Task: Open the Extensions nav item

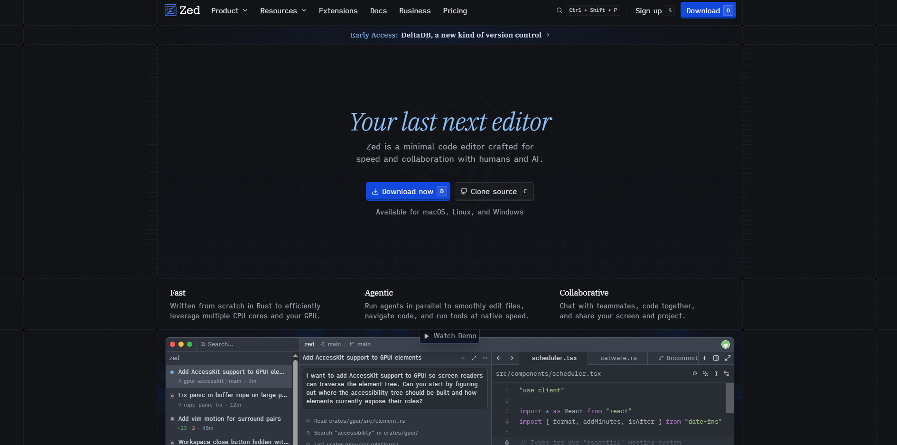Action: (x=338, y=10)
